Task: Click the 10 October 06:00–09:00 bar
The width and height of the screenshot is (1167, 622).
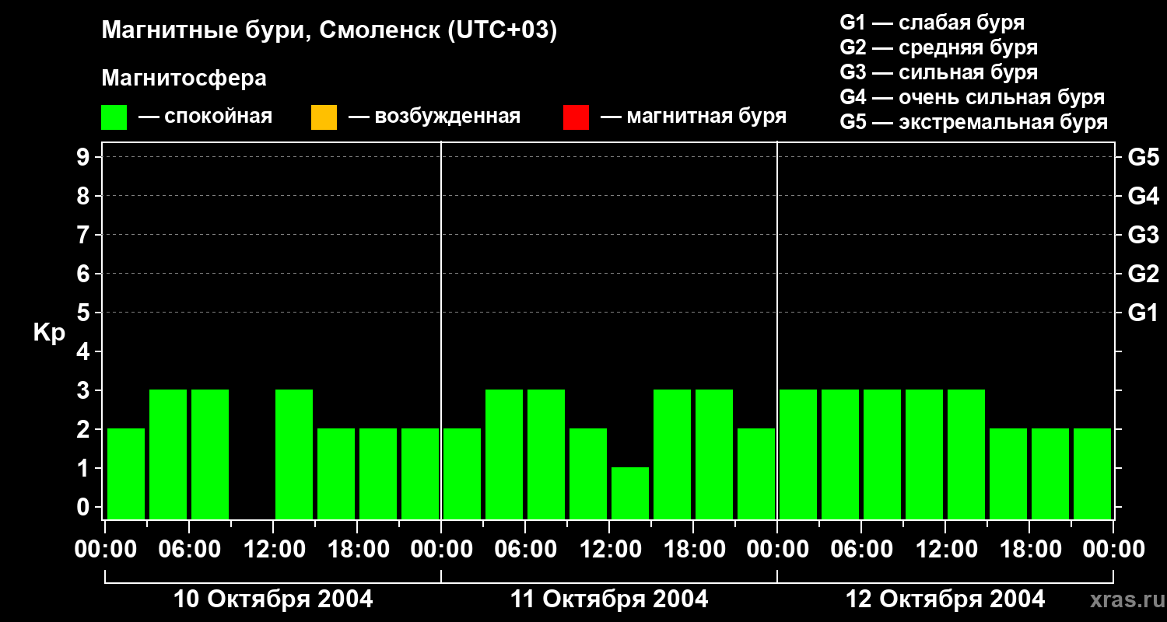Action: pos(210,454)
